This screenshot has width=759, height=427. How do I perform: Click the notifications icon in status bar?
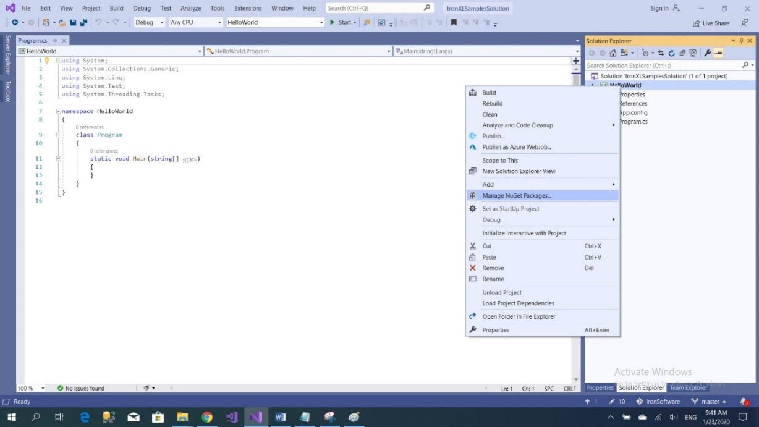(744, 402)
